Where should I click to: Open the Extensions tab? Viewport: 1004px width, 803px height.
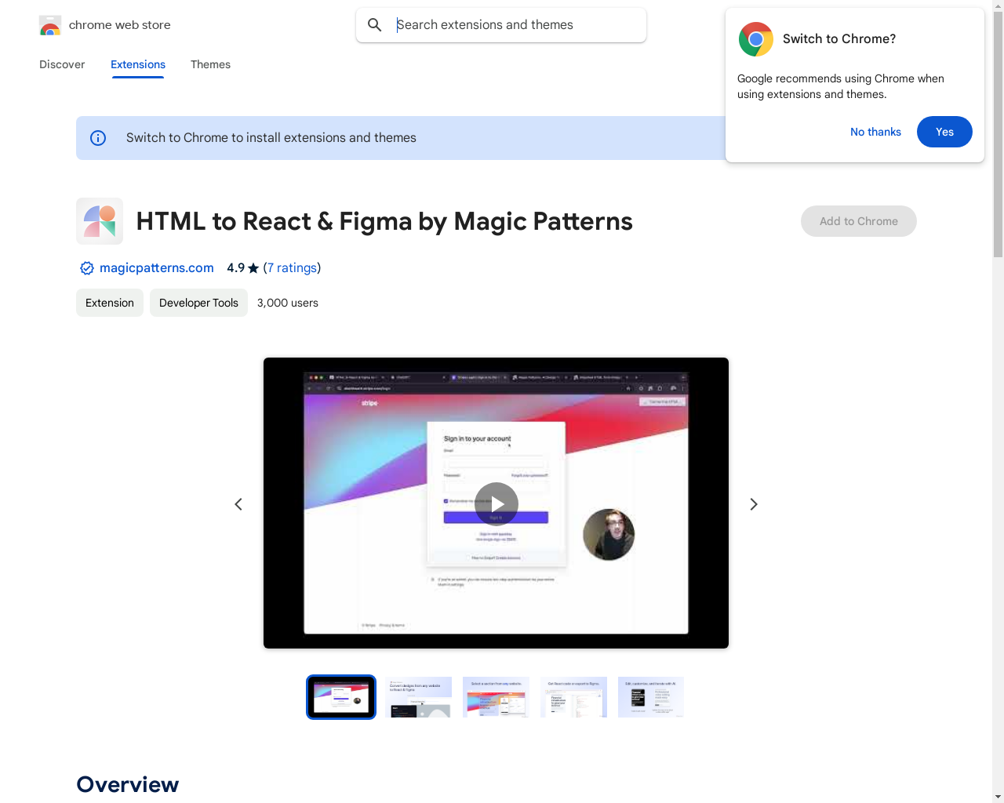click(x=138, y=64)
